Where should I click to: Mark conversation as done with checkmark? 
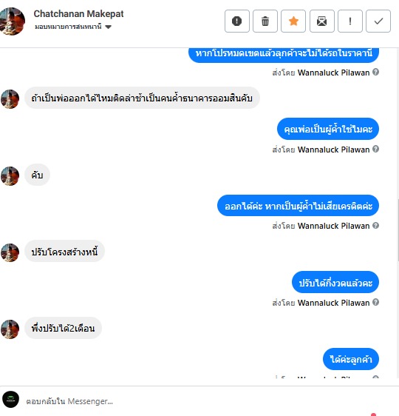coord(378,21)
